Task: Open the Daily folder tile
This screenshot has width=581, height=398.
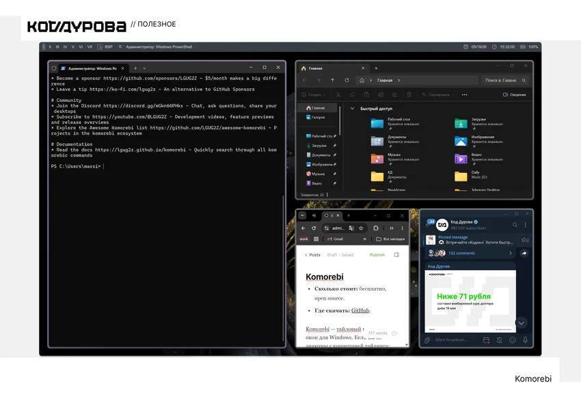Action: 470,176
